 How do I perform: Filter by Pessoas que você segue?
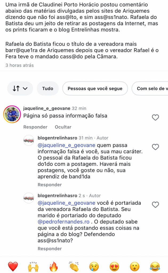point(95,89)
